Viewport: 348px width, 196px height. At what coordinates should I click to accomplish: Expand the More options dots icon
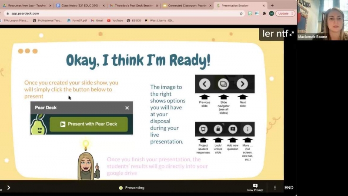point(248,129)
